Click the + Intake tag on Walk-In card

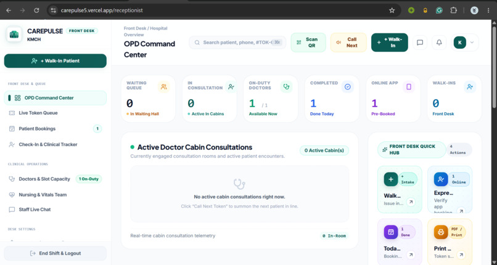point(408,179)
